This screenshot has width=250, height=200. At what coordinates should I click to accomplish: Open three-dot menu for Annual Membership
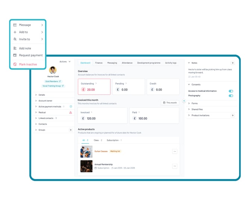(x=175, y=166)
